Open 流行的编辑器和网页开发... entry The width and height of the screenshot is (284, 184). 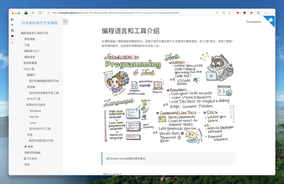coord(45,81)
